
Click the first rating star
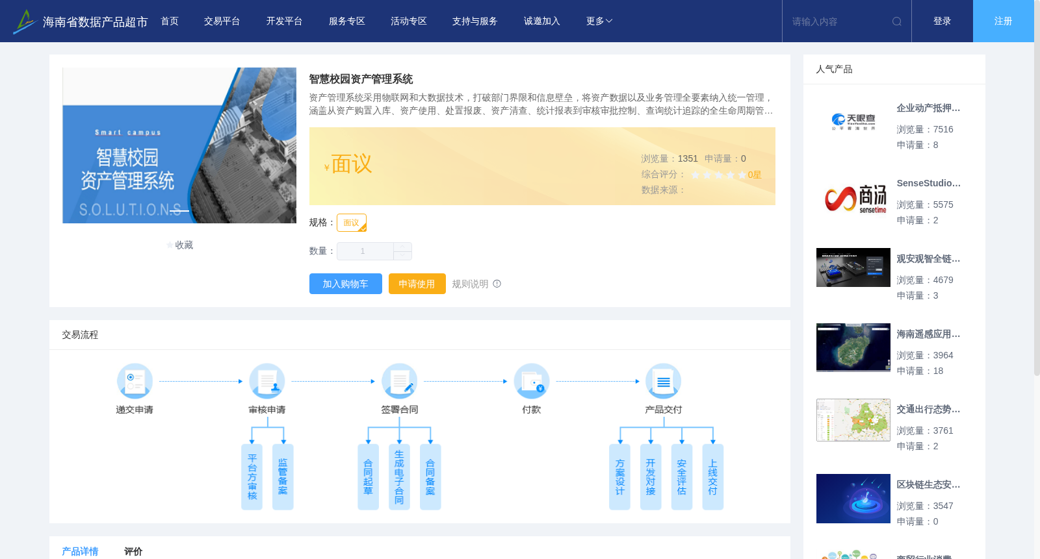[695, 175]
